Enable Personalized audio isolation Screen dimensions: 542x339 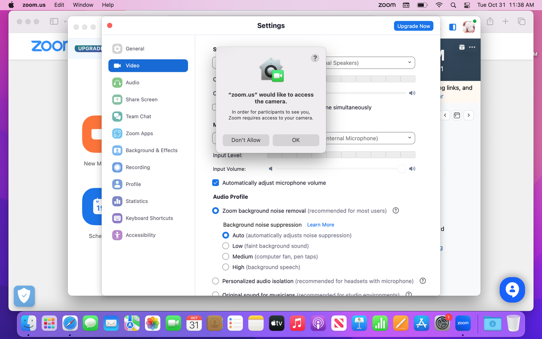pyautogui.click(x=215, y=281)
